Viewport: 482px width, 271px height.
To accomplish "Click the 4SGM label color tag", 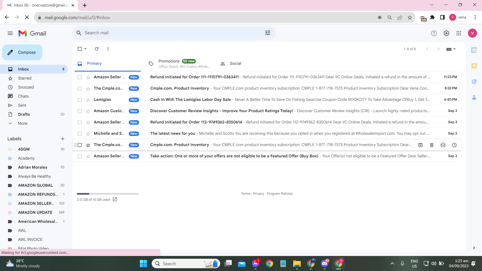I will point(10,149).
